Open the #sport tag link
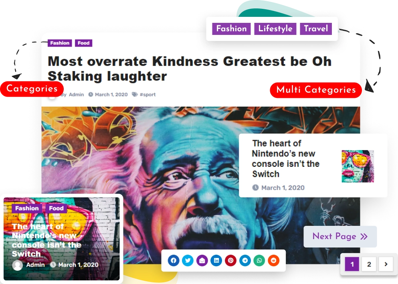Image resolution: width=398 pixels, height=284 pixels. pyautogui.click(x=147, y=95)
